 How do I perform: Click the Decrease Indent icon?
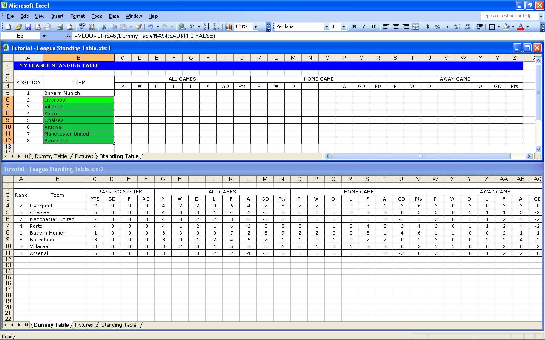coord(479,27)
